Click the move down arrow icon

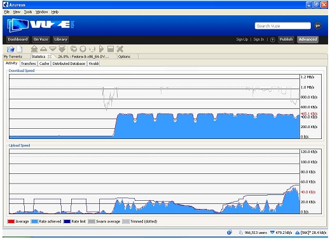[53, 49]
